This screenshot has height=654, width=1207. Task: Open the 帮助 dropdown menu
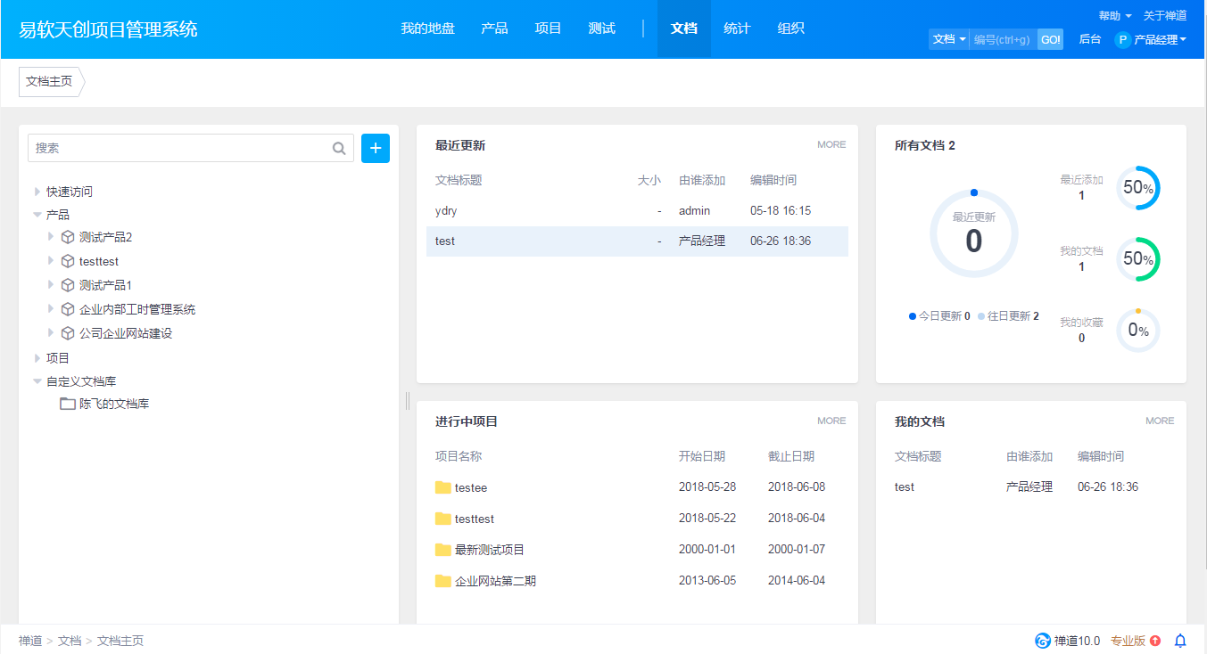point(1115,16)
